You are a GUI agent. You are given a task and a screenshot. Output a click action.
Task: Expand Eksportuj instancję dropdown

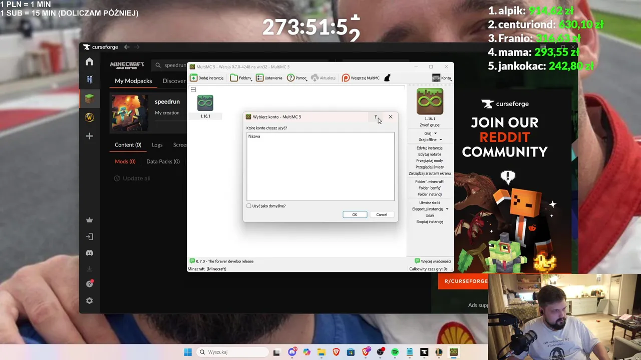pos(447,209)
